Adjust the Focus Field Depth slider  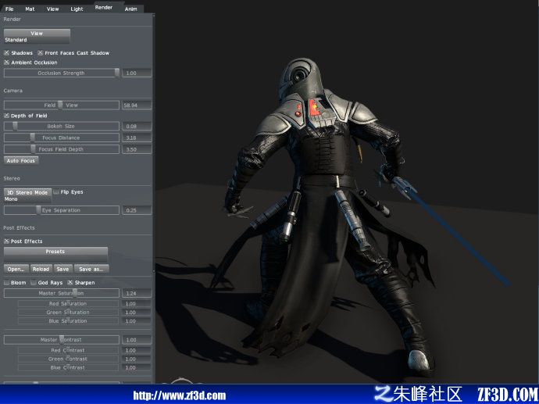tap(62, 149)
